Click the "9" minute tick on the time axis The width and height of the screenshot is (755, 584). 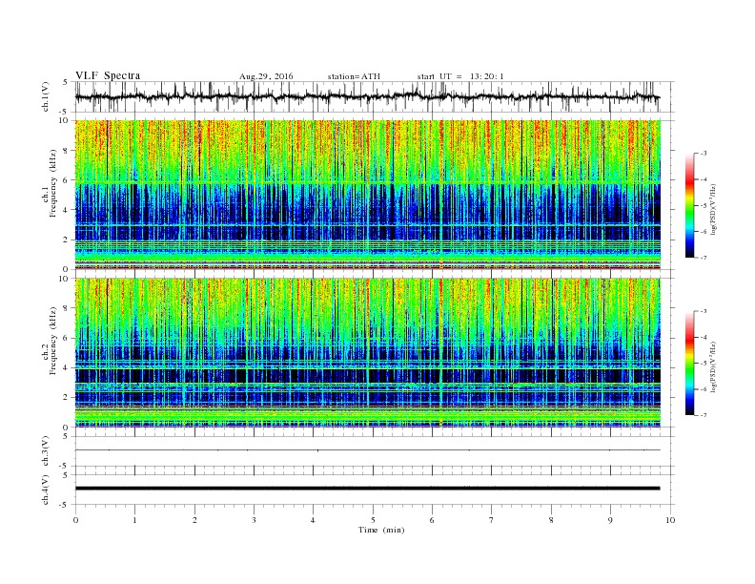pyautogui.click(x=610, y=520)
